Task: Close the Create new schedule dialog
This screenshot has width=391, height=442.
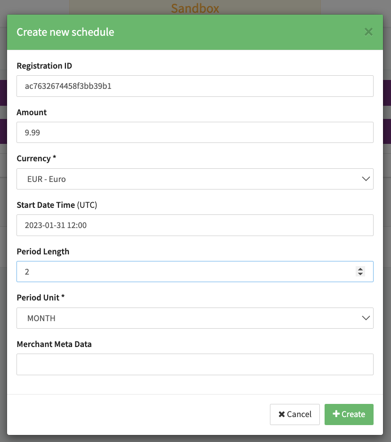Action: pyautogui.click(x=368, y=32)
